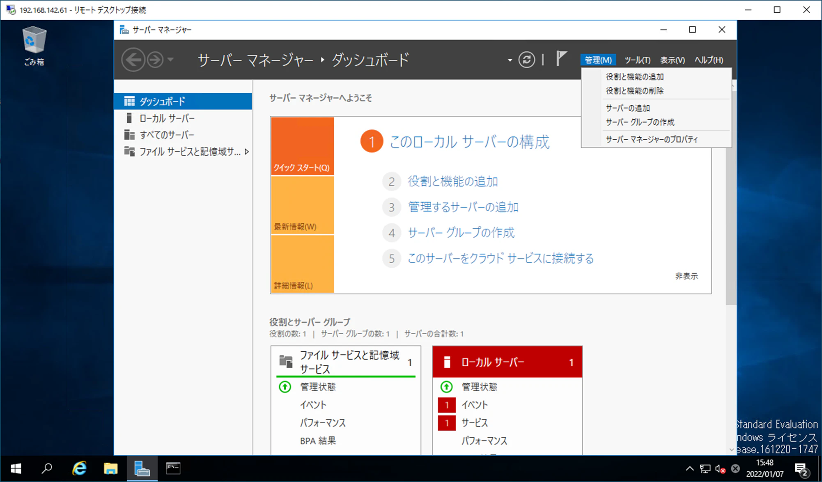Screen dimensions: 822x482
Task: Select ファイル サービスと記憶域 in the left navigation
Action: click(183, 152)
